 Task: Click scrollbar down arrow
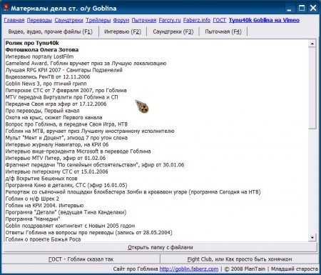[x=312, y=237]
